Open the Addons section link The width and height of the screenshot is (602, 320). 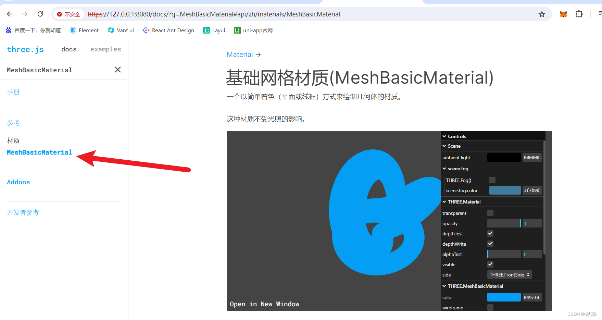pyautogui.click(x=18, y=182)
